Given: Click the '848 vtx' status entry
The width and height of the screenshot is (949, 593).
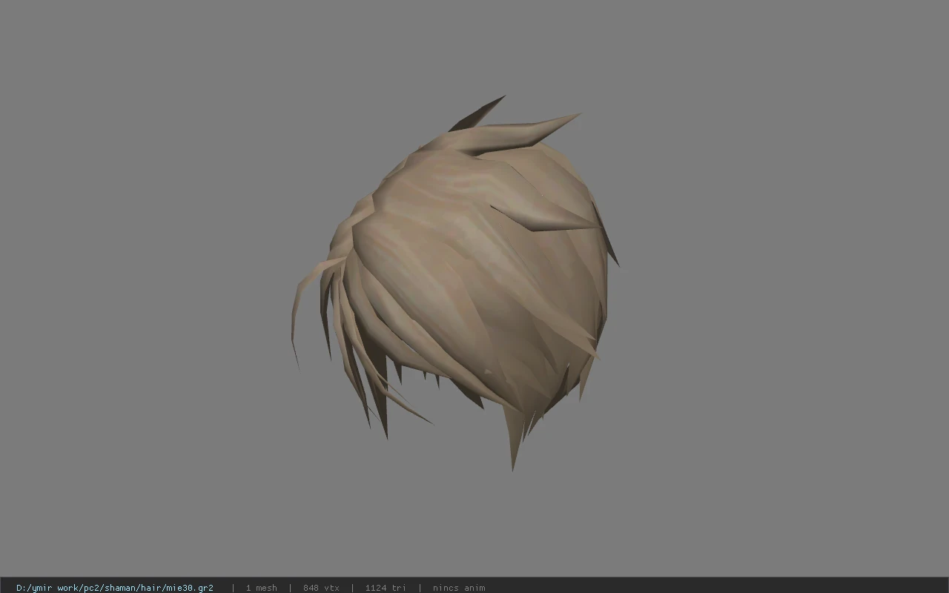Looking at the screenshot, I should 321,588.
